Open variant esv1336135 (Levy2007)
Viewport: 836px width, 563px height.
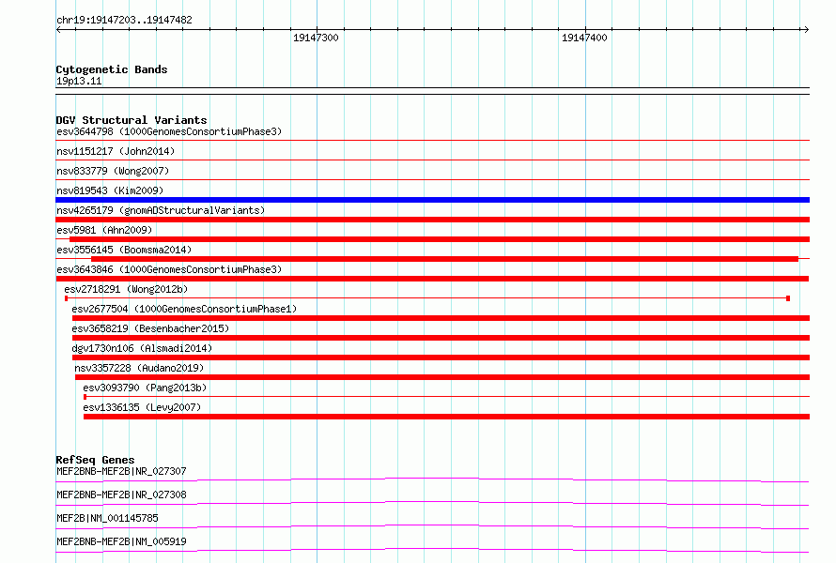tap(142, 407)
